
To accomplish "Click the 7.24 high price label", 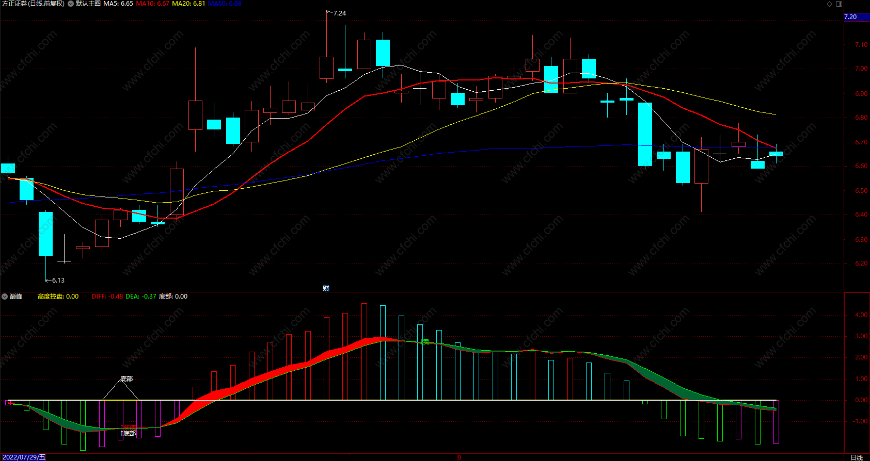I will (x=340, y=13).
